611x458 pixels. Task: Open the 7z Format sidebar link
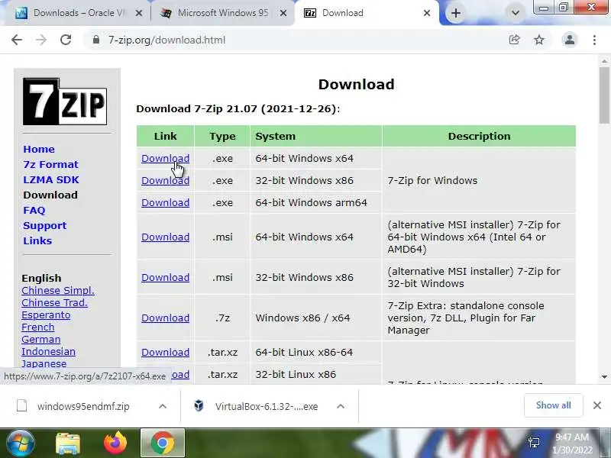coord(50,164)
